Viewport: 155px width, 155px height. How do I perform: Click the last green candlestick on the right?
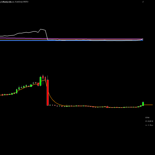tap(143, 104)
